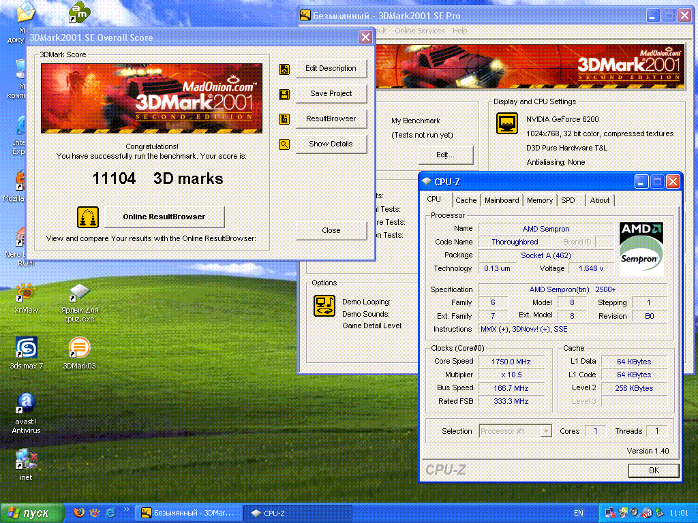This screenshot has height=523, width=698.
Task: Click the ResultBrowser document icon
Action: point(284,119)
